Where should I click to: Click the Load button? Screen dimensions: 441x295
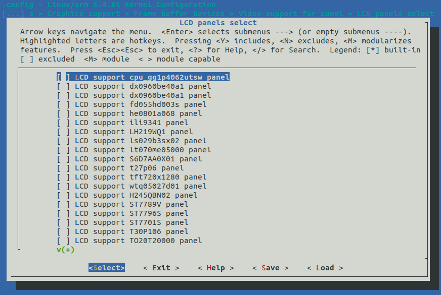pos(325,268)
